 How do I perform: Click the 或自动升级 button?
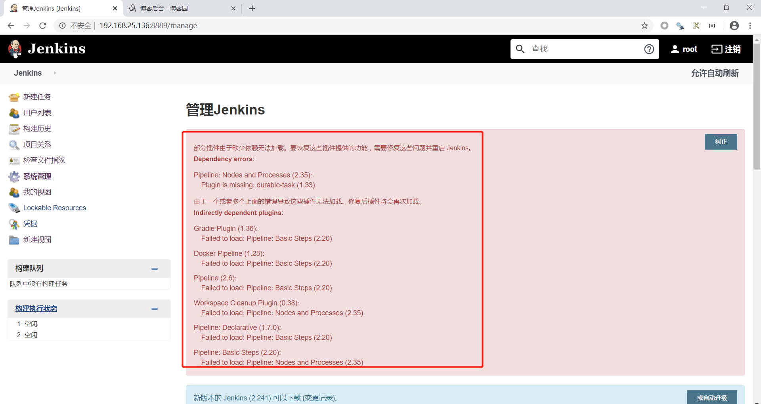712,397
